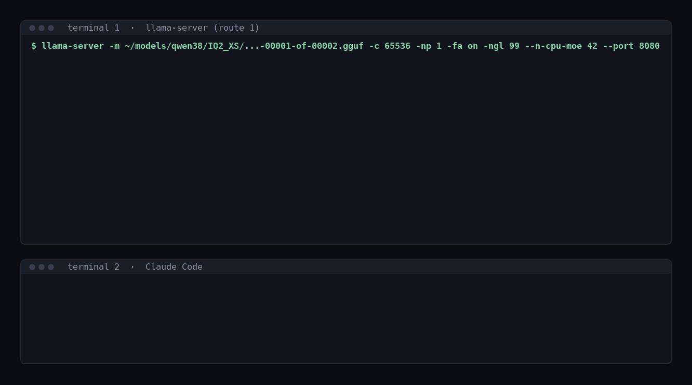Click the "Claude Code" title label
Screen dimensions: 692x385
click(x=174, y=267)
